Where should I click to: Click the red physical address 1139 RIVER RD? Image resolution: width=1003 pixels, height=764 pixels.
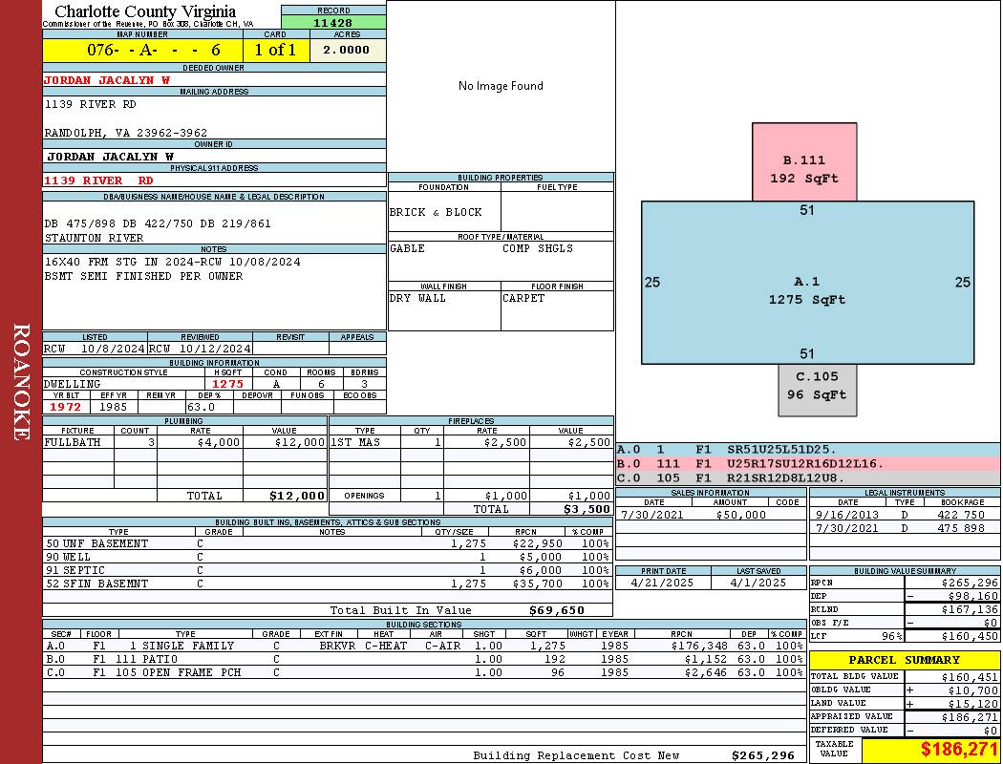(98, 180)
